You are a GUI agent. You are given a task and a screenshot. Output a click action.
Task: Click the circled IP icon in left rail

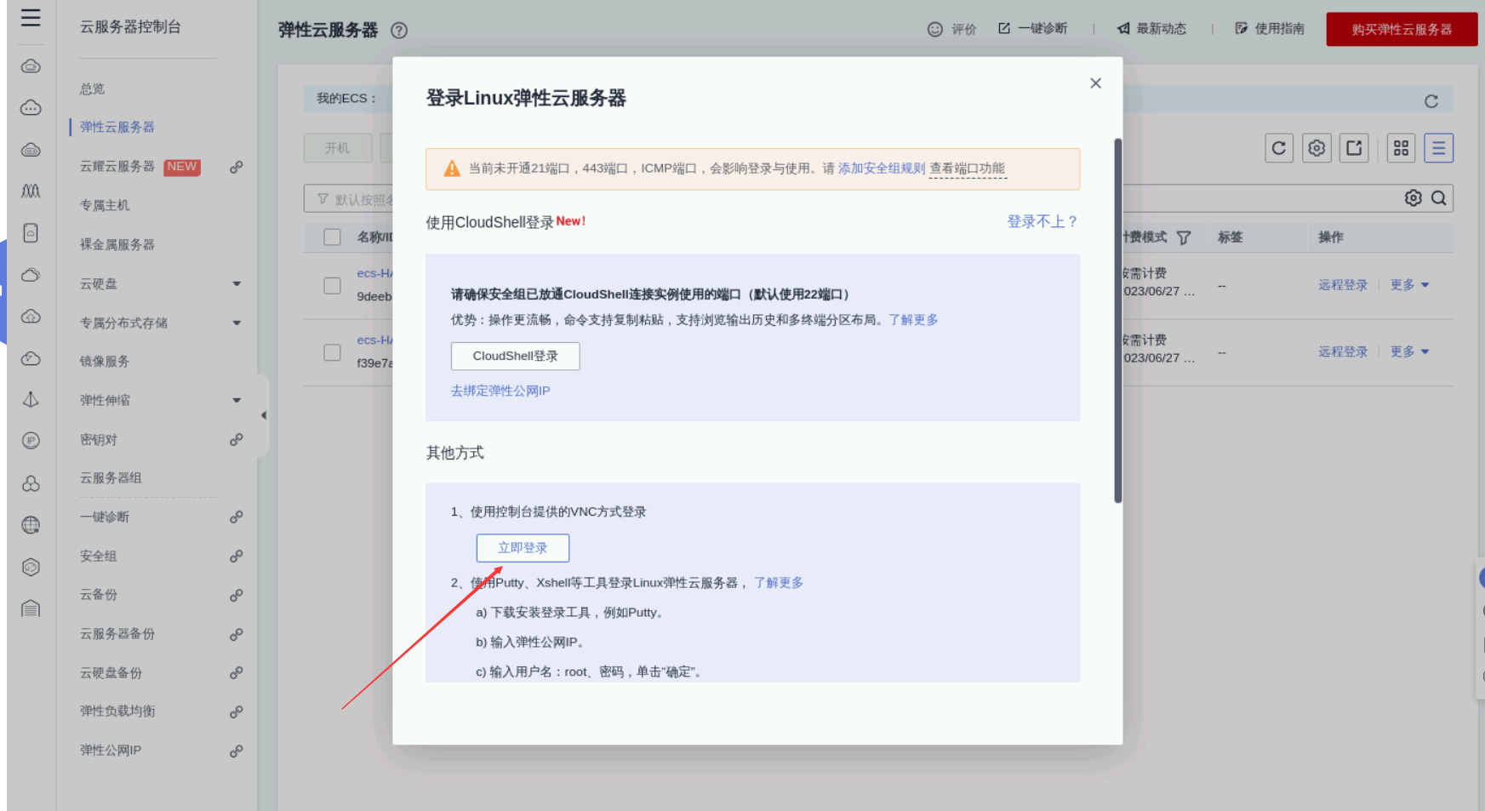click(31, 440)
